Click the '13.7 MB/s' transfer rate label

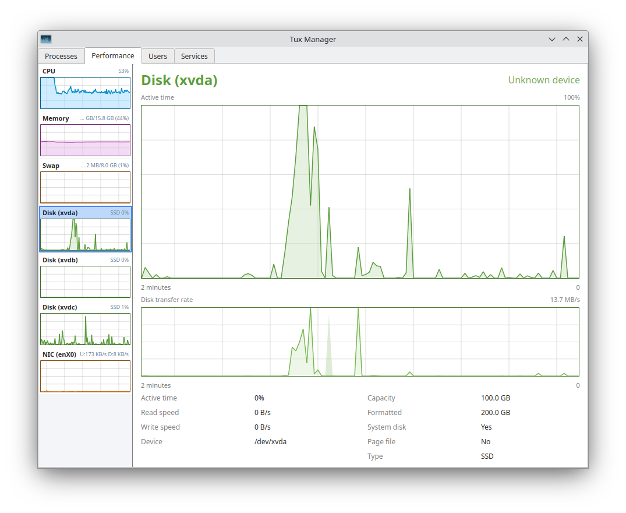565,300
